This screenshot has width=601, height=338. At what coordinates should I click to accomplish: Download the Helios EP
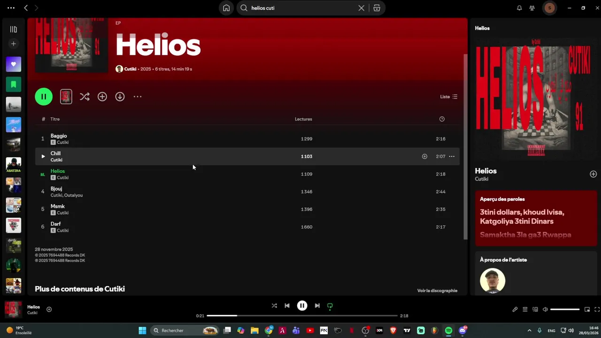(x=120, y=97)
